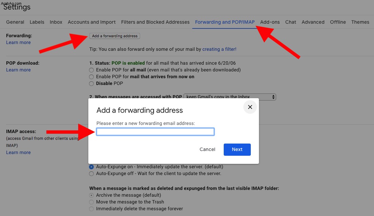The height and width of the screenshot is (216, 374).
Task: Select Forwarding and POP/IMAP tab
Action: point(225,22)
